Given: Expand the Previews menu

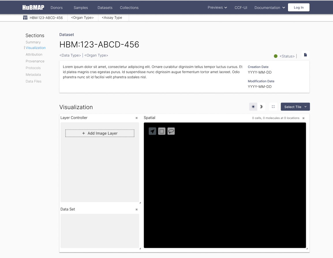Looking at the screenshot, I should (217, 7).
